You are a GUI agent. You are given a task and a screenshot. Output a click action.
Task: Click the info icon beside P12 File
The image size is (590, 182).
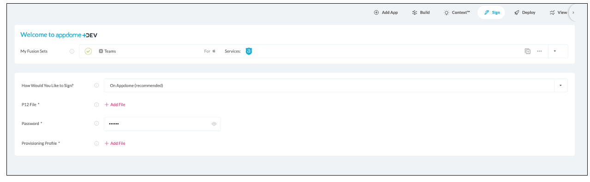[96, 105]
